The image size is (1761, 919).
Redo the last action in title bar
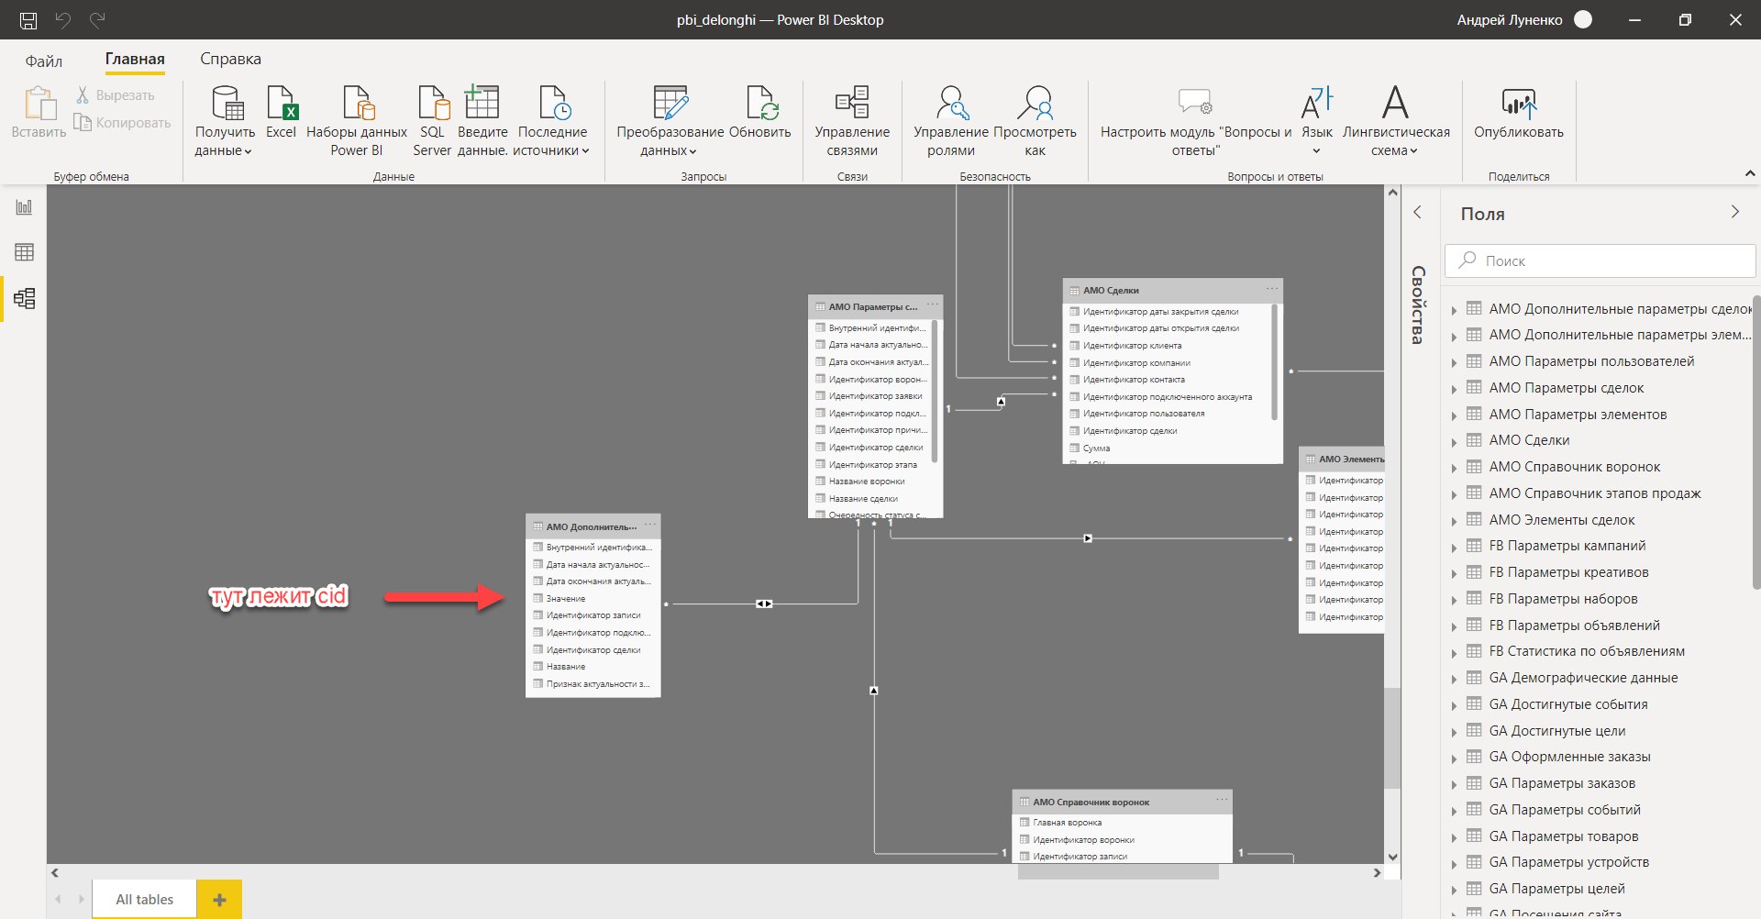97,19
